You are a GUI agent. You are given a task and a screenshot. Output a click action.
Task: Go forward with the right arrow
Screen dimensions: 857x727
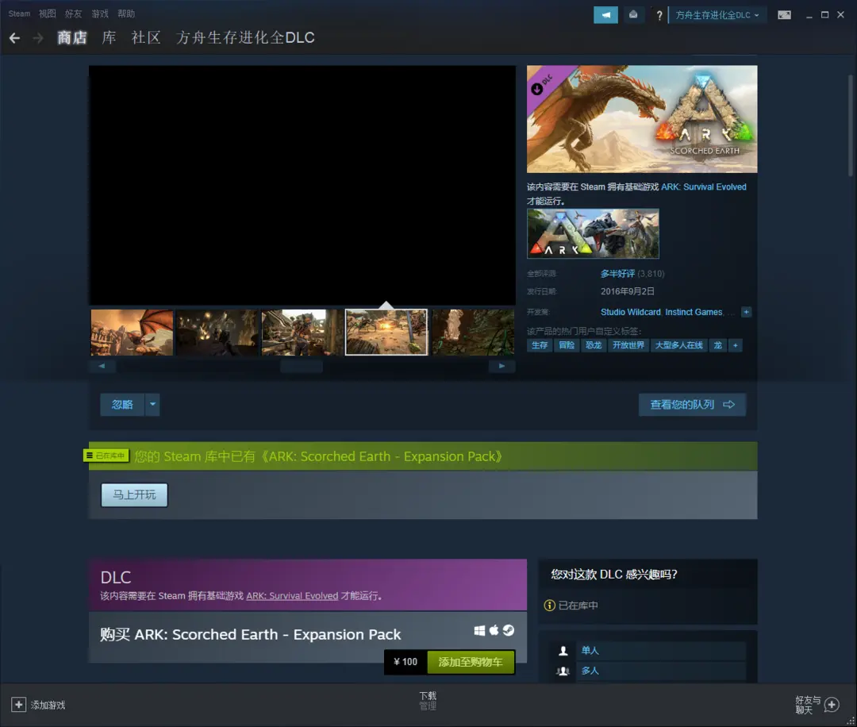[38, 38]
